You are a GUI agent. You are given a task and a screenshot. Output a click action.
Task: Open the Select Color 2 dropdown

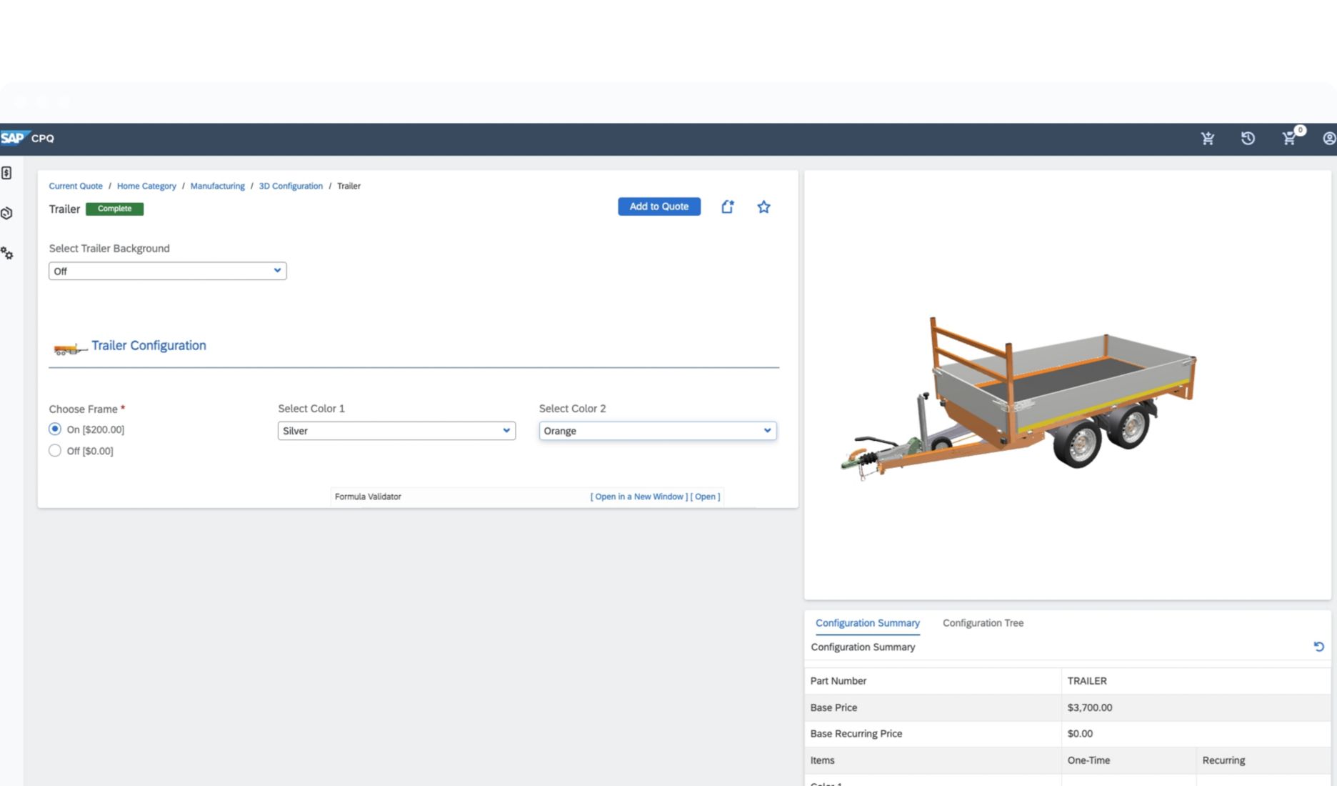coord(657,431)
